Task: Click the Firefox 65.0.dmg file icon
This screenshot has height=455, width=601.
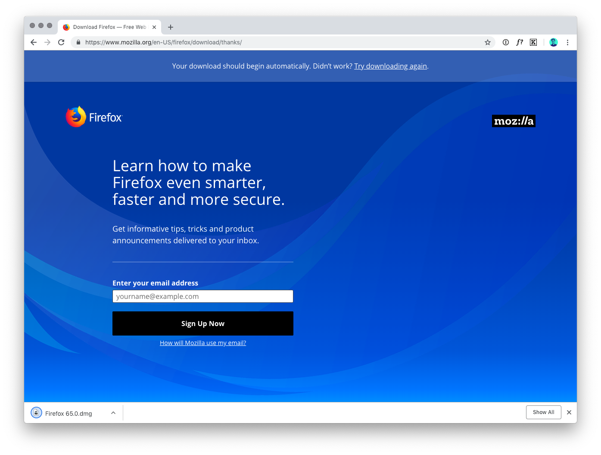Action: 37,413
